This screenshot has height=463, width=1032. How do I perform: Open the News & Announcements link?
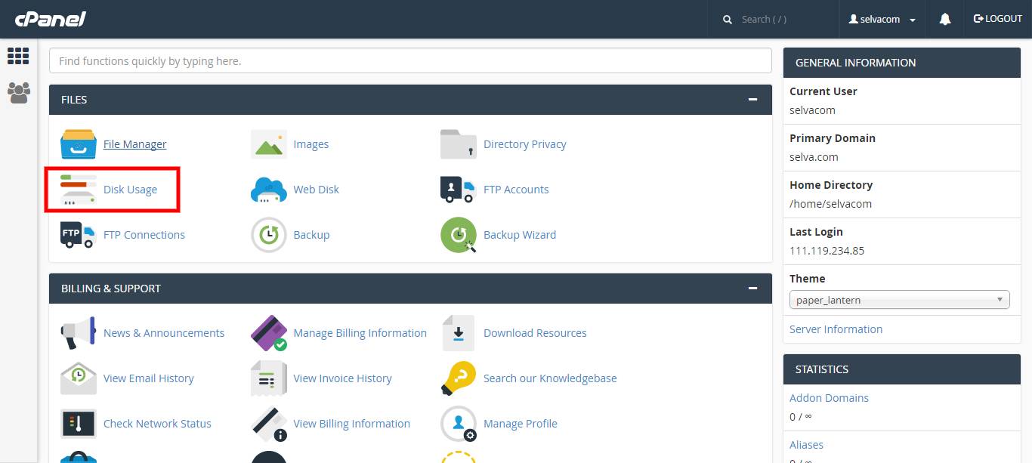pos(164,333)
